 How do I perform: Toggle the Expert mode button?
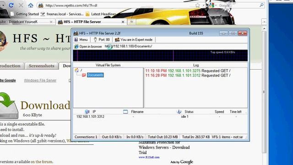pyautogui.click(x=134, y=40)
